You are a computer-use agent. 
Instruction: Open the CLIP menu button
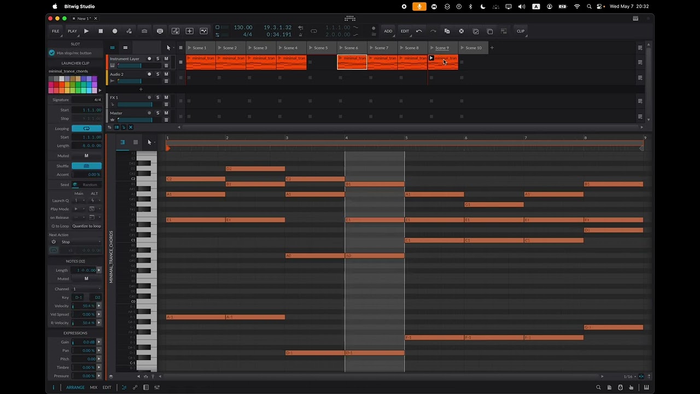pos(521,31)
